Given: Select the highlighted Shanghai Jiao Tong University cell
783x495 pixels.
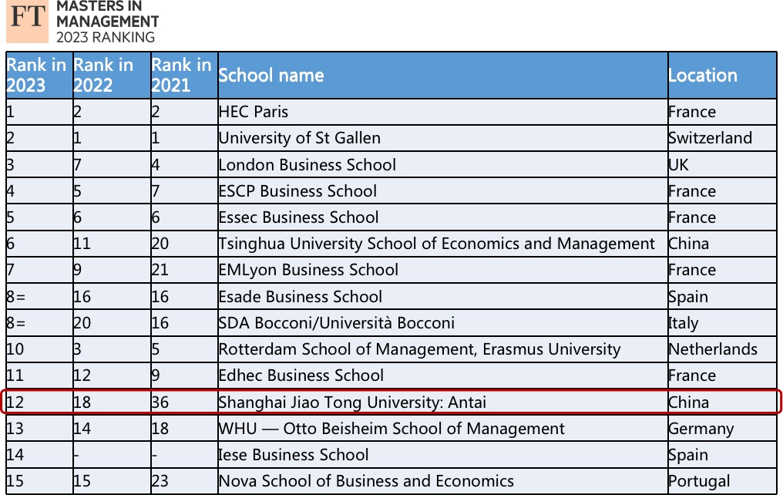Looking at the screenshot, I should [x=352, y=402].
